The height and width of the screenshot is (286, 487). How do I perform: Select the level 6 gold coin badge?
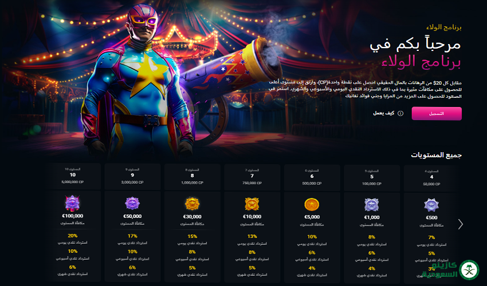(312, 205)
